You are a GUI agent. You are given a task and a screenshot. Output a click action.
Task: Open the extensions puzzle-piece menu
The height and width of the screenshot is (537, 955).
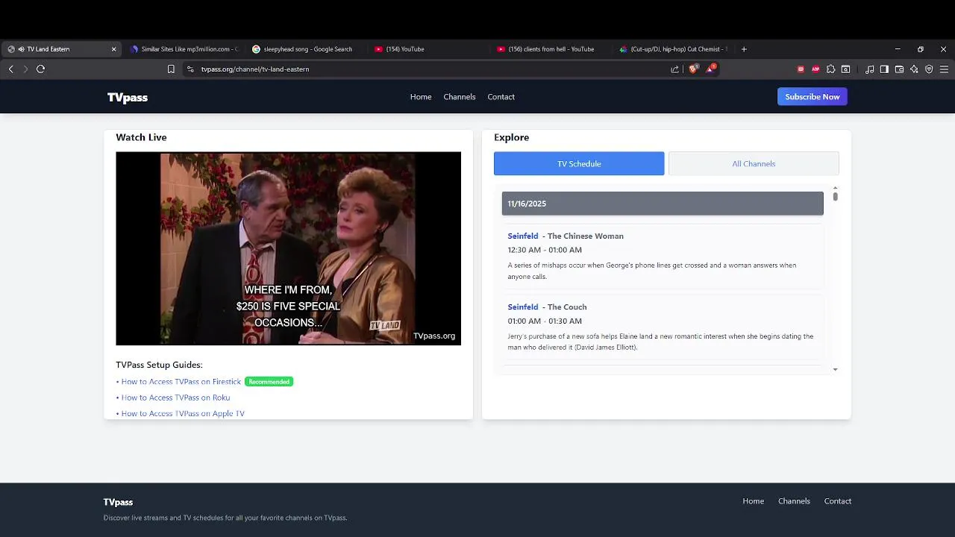[x=830, y=69]
